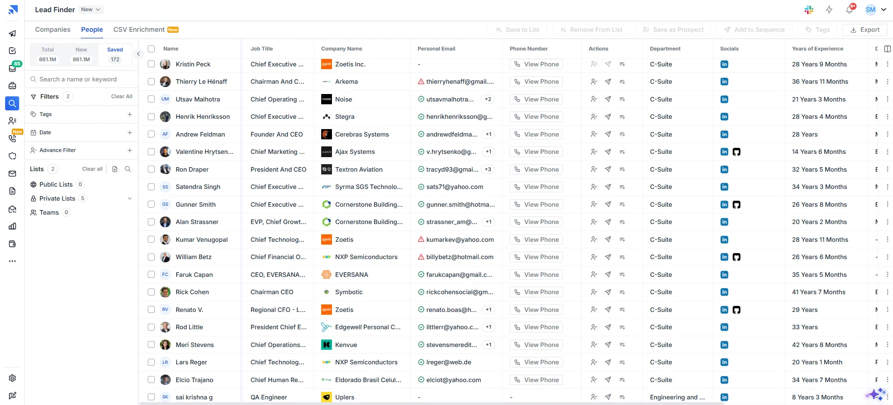The width and height of the screenshot is (893, 405).
Task: Show additional emails for Utsav Malhotra (+2)
Action: pos(488,99)
